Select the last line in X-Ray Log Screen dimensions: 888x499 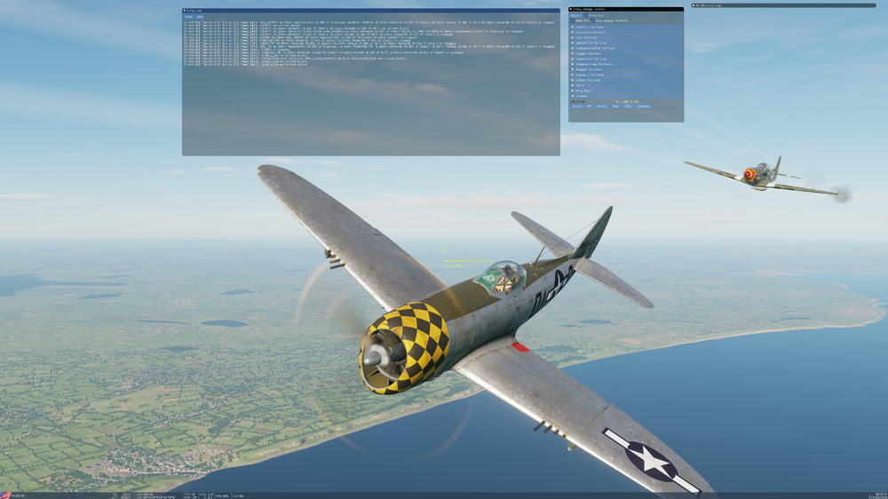246,65
